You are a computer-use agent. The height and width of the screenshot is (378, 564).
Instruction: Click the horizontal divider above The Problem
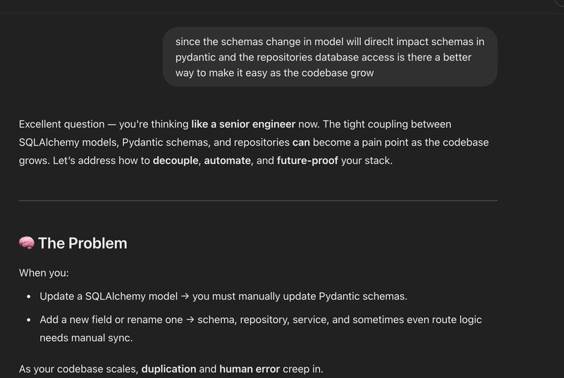258,201
